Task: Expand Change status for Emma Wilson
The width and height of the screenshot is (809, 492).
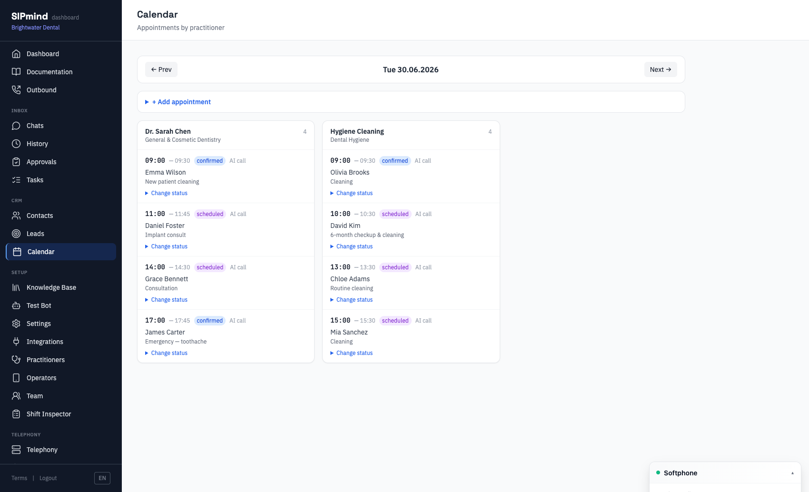Action: click(x=166, y=193)
